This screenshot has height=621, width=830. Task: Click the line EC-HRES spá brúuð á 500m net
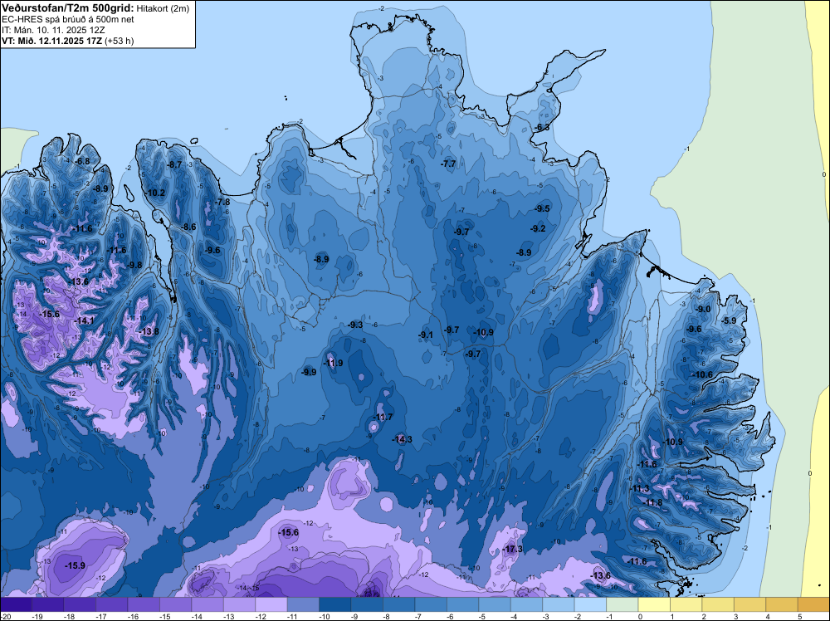coord(67,20)
